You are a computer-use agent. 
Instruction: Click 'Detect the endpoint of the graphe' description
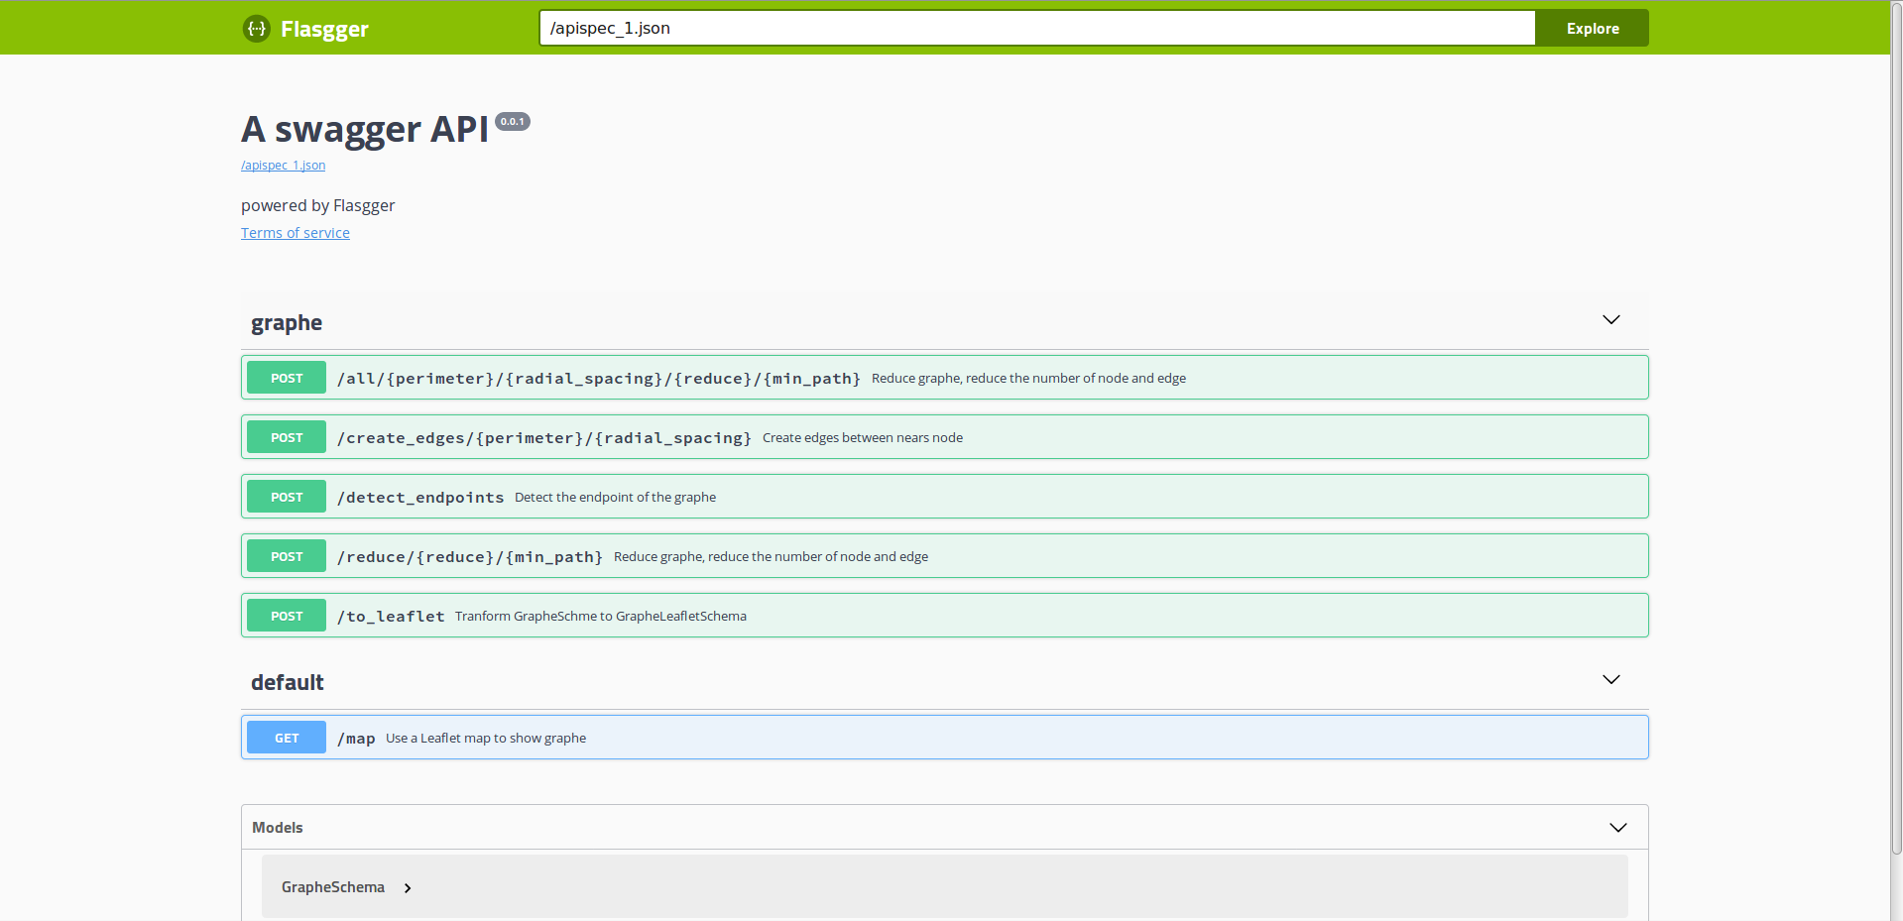(615, 498)
